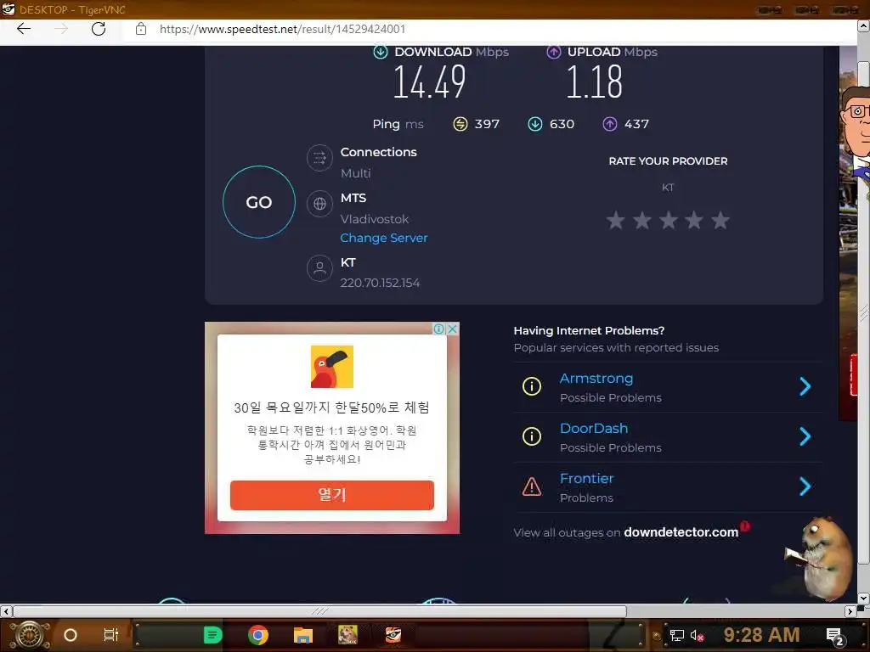Rate provider KT three stars
The height and width of the screenshot is (652, 870).
click(668, 220)
